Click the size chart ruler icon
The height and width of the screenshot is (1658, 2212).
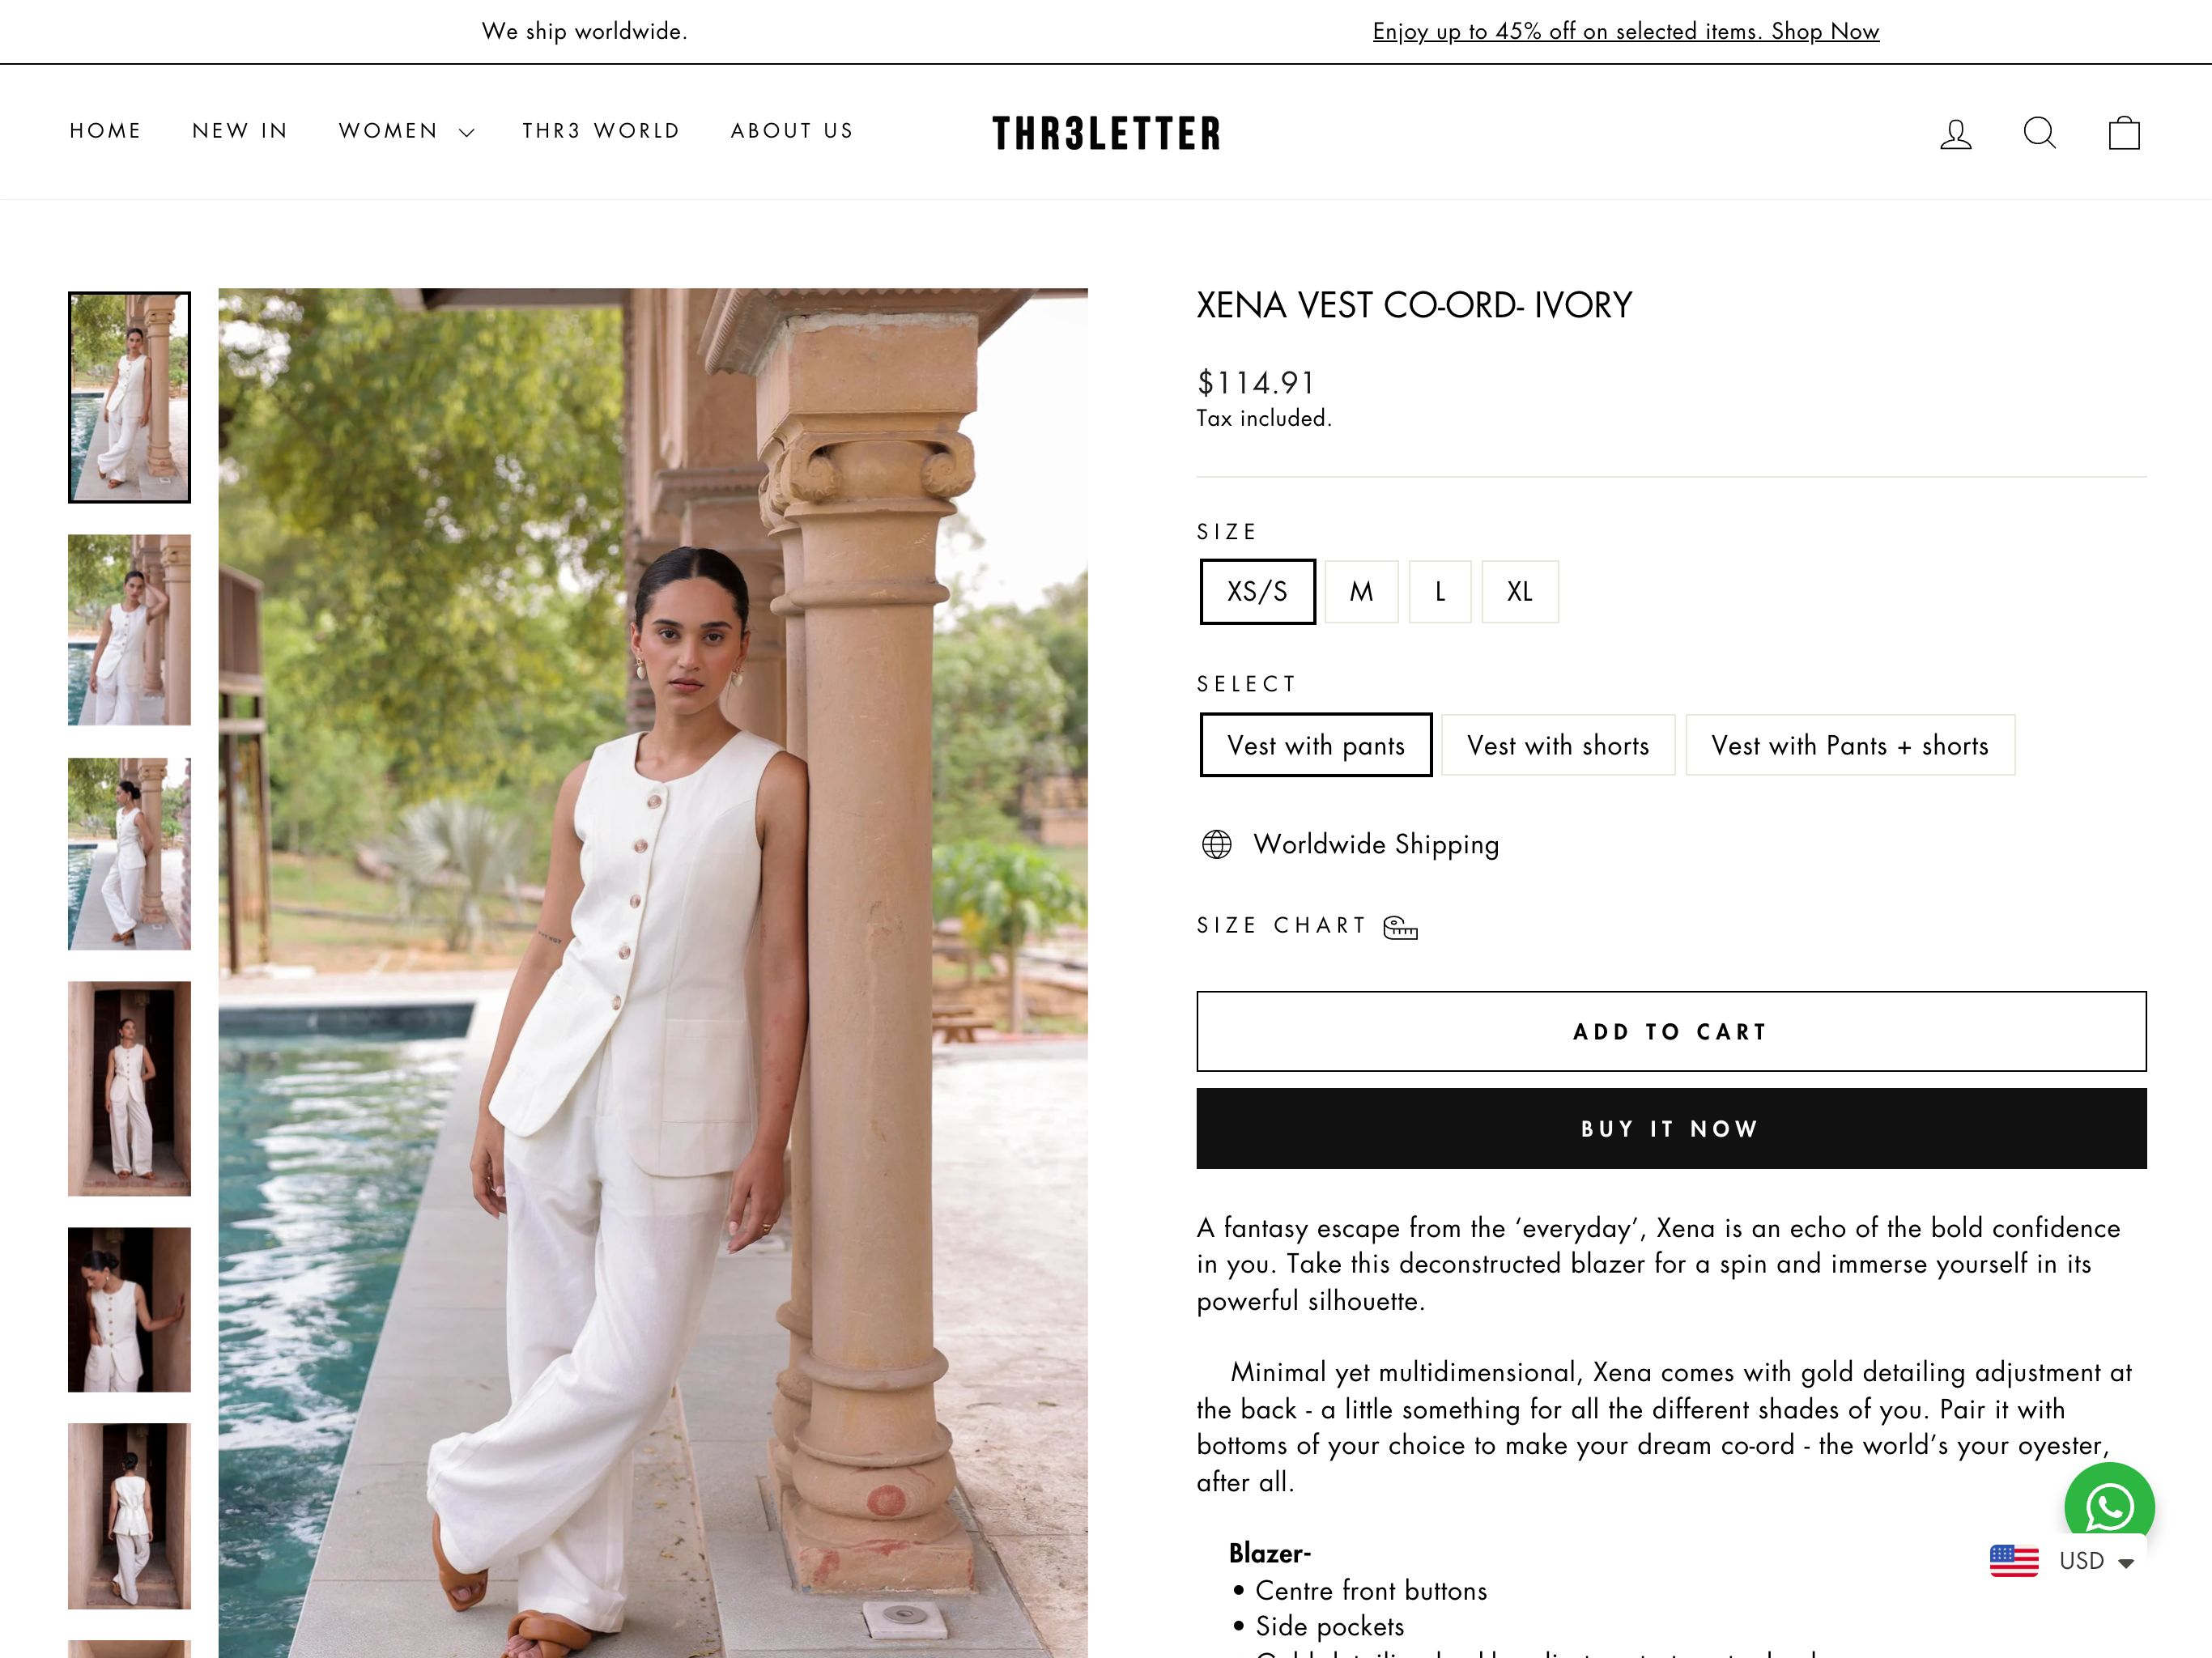click(1400, 928)
